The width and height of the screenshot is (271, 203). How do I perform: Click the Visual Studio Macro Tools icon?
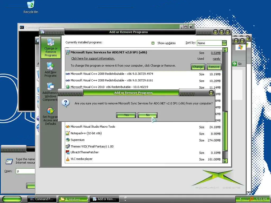(x=68, y=127)
